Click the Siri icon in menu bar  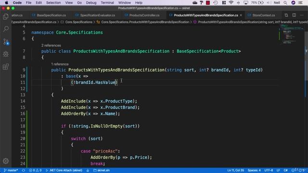pos(293,3)
